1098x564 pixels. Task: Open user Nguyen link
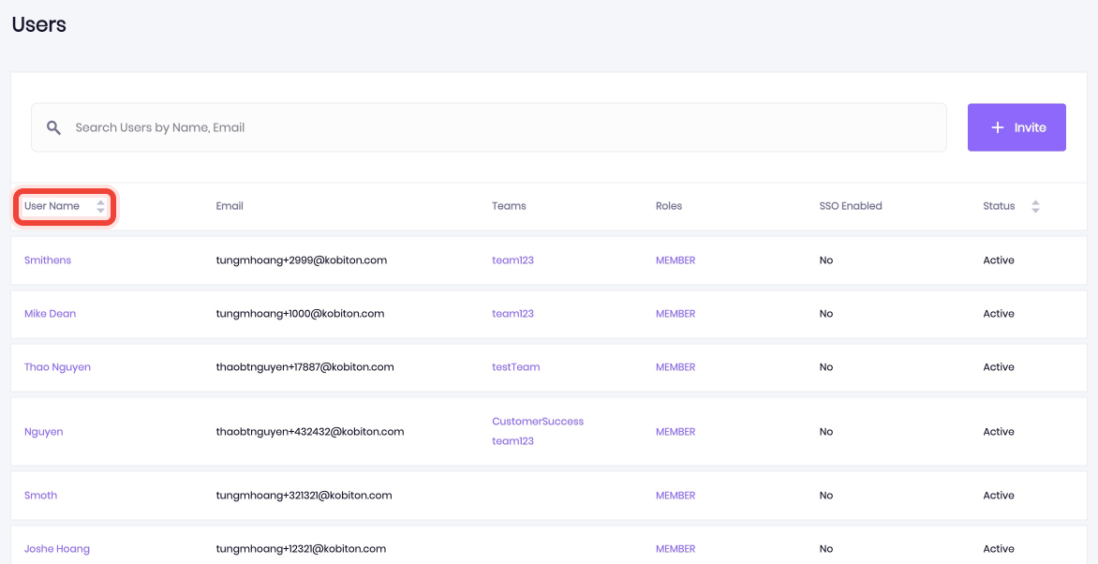43,432
